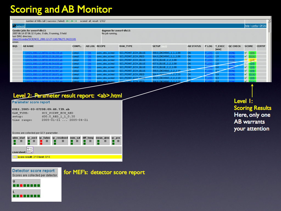Open the yellow (1/8) score link
The image size is (281, 211).
[252, 60]
